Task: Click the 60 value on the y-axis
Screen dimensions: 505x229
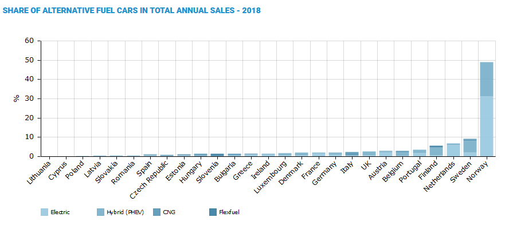Action: (x=29, y=41)
